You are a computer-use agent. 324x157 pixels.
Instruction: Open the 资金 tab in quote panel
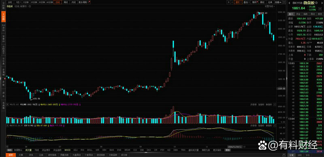click(x=298, y=14)
